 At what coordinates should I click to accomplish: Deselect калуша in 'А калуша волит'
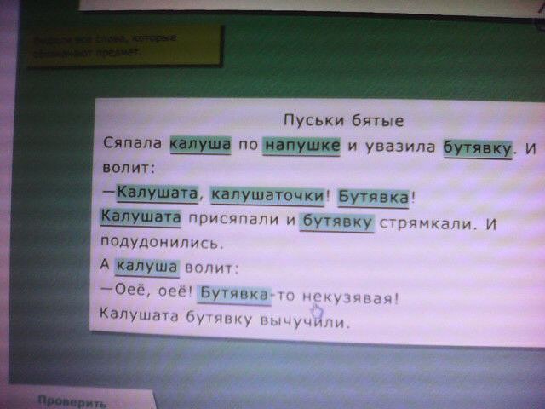coord(147,267)
